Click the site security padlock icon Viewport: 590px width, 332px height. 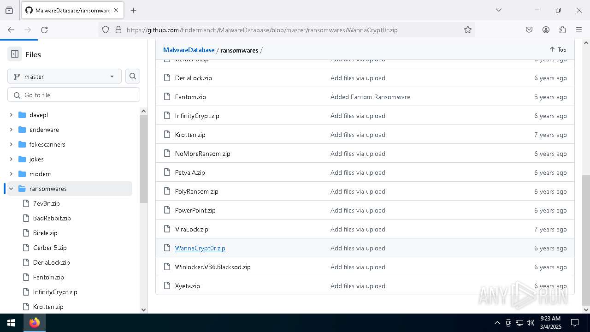[x=118, y=30]
